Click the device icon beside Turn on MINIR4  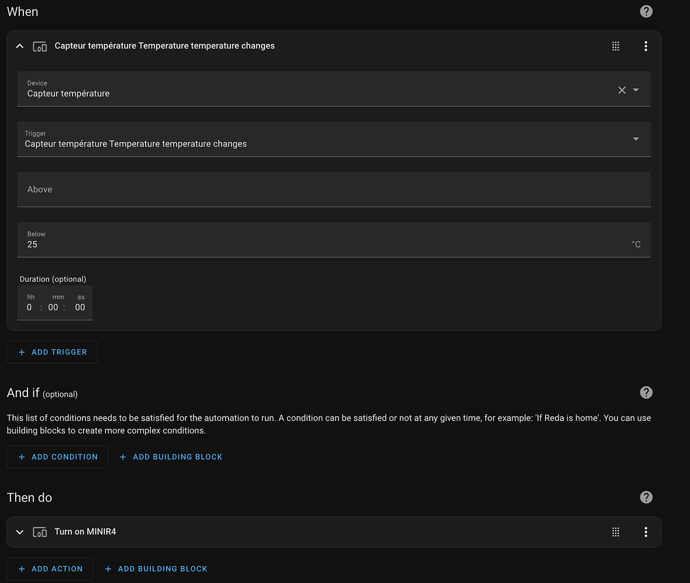pos(40,532)
